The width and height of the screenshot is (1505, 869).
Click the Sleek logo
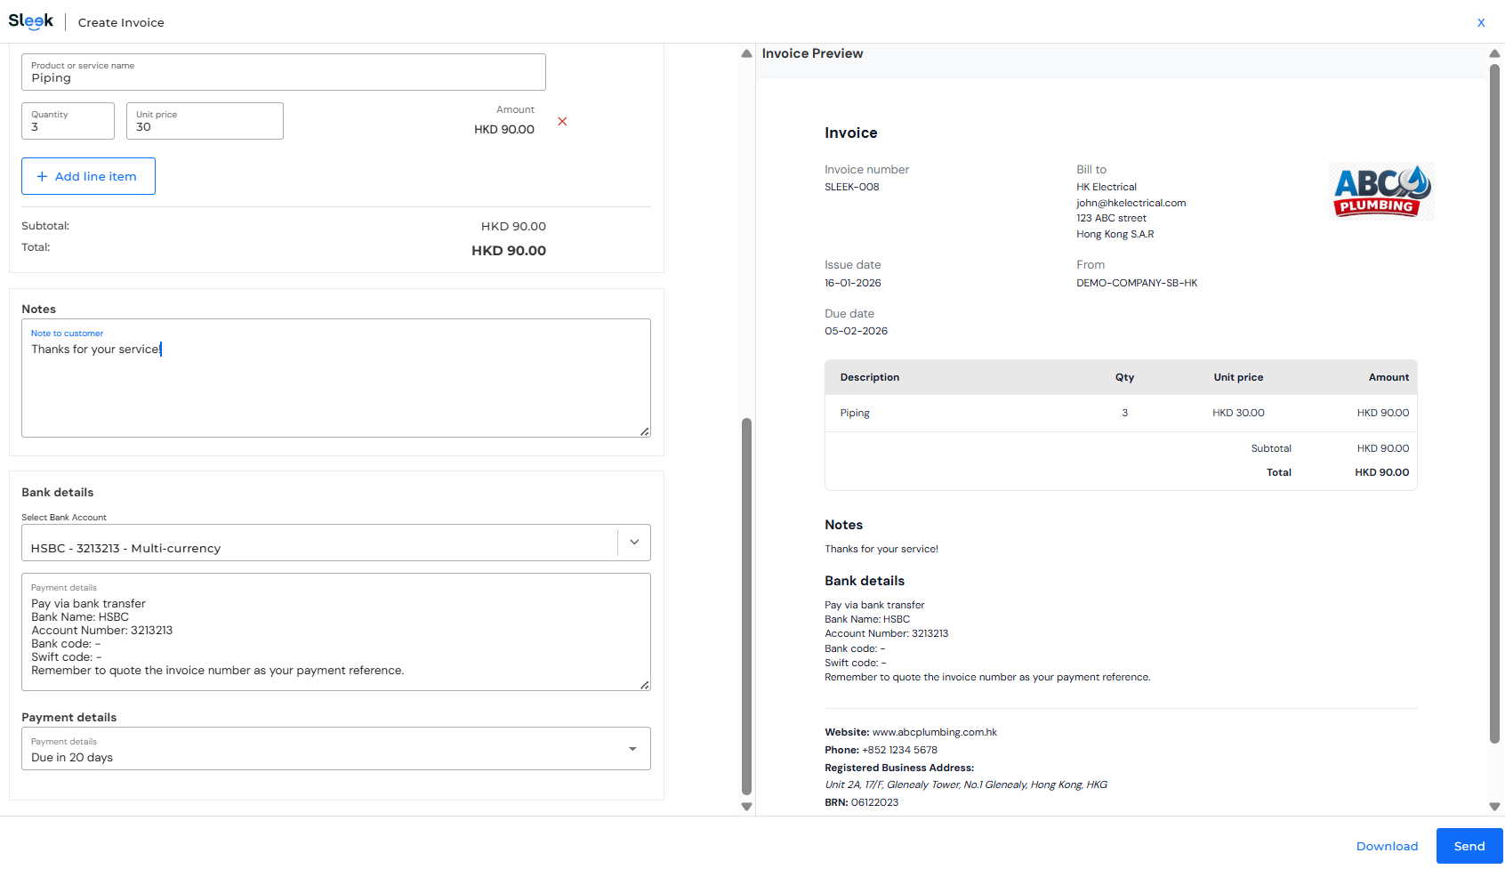tap(31, 20)
